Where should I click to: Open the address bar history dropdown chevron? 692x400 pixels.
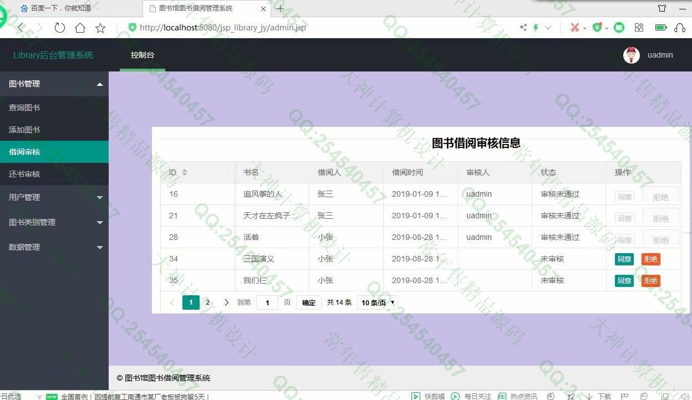[x=548, y=28]
